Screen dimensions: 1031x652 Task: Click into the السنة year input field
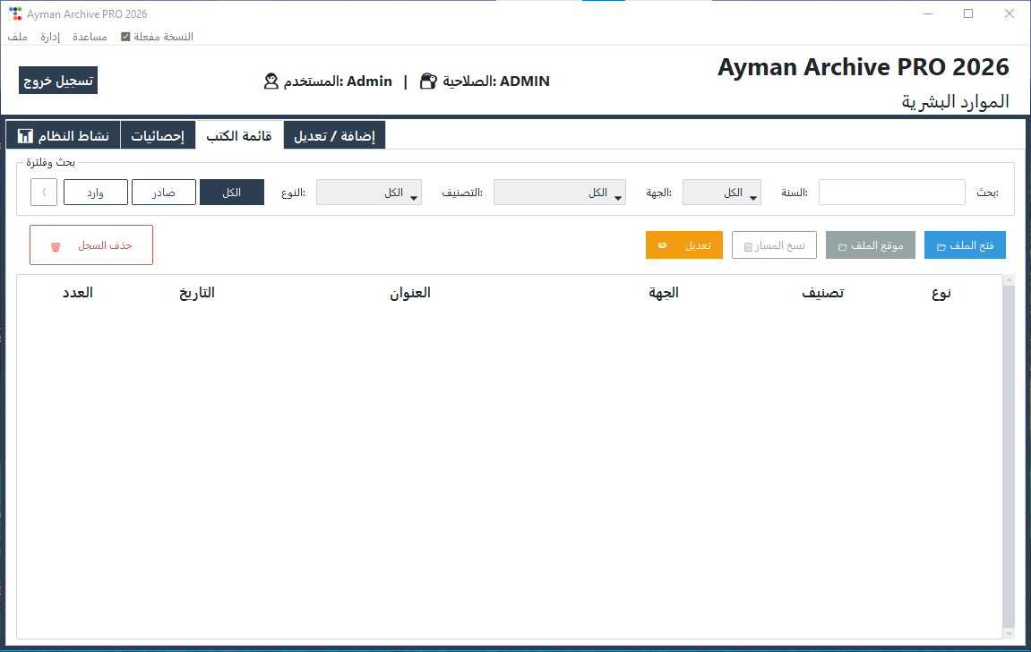[891, 193]
